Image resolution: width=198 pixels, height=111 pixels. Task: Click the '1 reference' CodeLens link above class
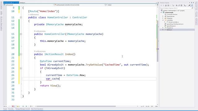pyautogui.click(x=33, y=14)
